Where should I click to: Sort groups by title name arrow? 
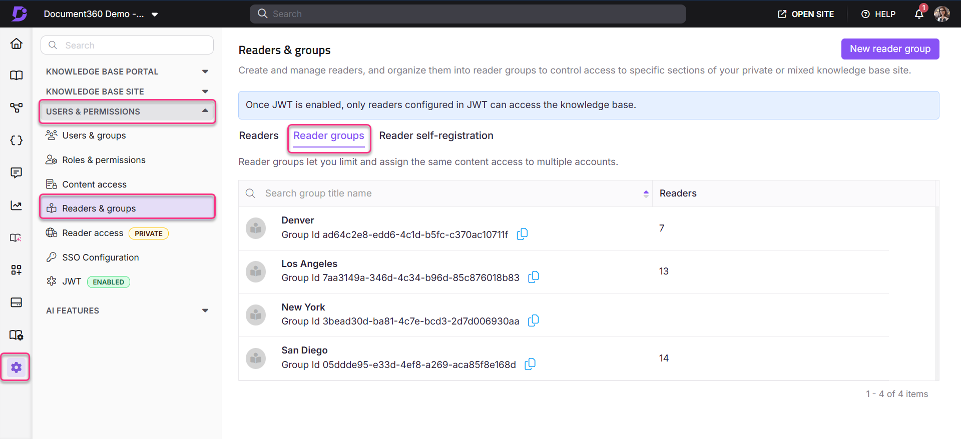point(646,193)
